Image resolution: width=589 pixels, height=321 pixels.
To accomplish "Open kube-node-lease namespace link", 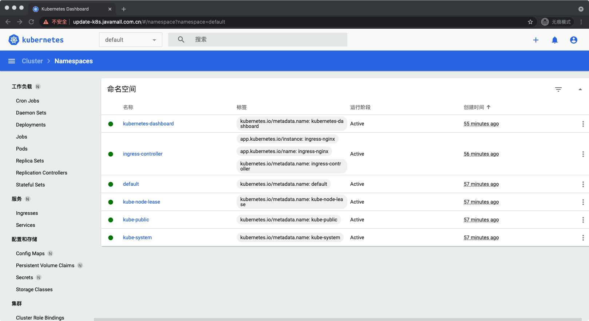I will pyautogui.click(x=142, y=202).
